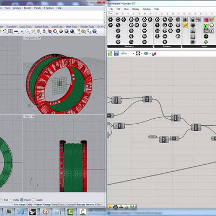Open the color wheel layers icon in Rhino
This screenshot has height=216, width=216.
click(55, 31)
